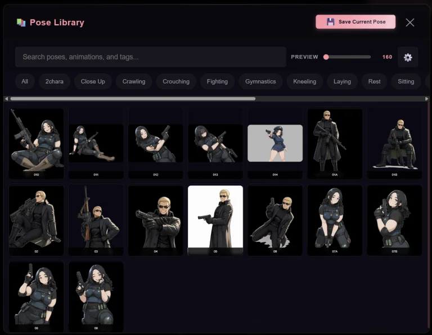
Task: Pick pose 010 sitting with rifle
Action: point(36,144)
